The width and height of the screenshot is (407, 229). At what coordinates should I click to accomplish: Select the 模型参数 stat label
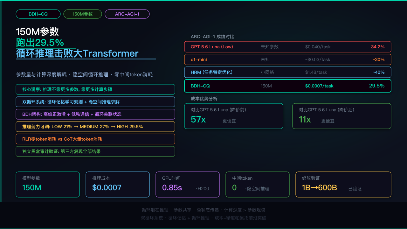point(31,178)
